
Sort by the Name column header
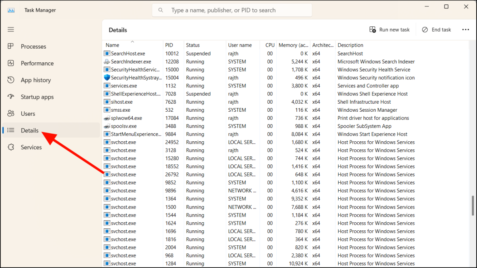pyautogui.click(x=113, y=45)
